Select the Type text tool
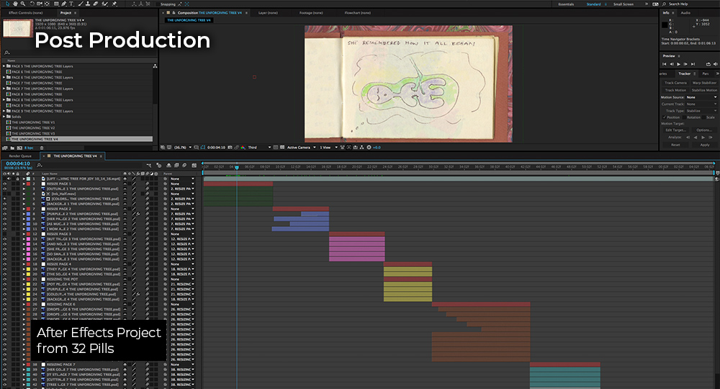Viewport: 720px width, 389px height. point(71,4)
